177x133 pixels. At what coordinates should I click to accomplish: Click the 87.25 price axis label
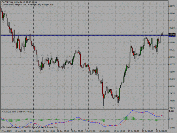coord(172,21)
